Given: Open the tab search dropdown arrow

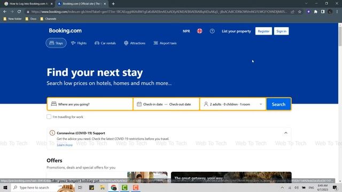Looking at the screenshot, I should pos(306,4).
